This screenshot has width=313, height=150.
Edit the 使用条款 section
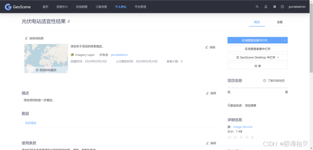pyautogui.click(x=211, y=143)
